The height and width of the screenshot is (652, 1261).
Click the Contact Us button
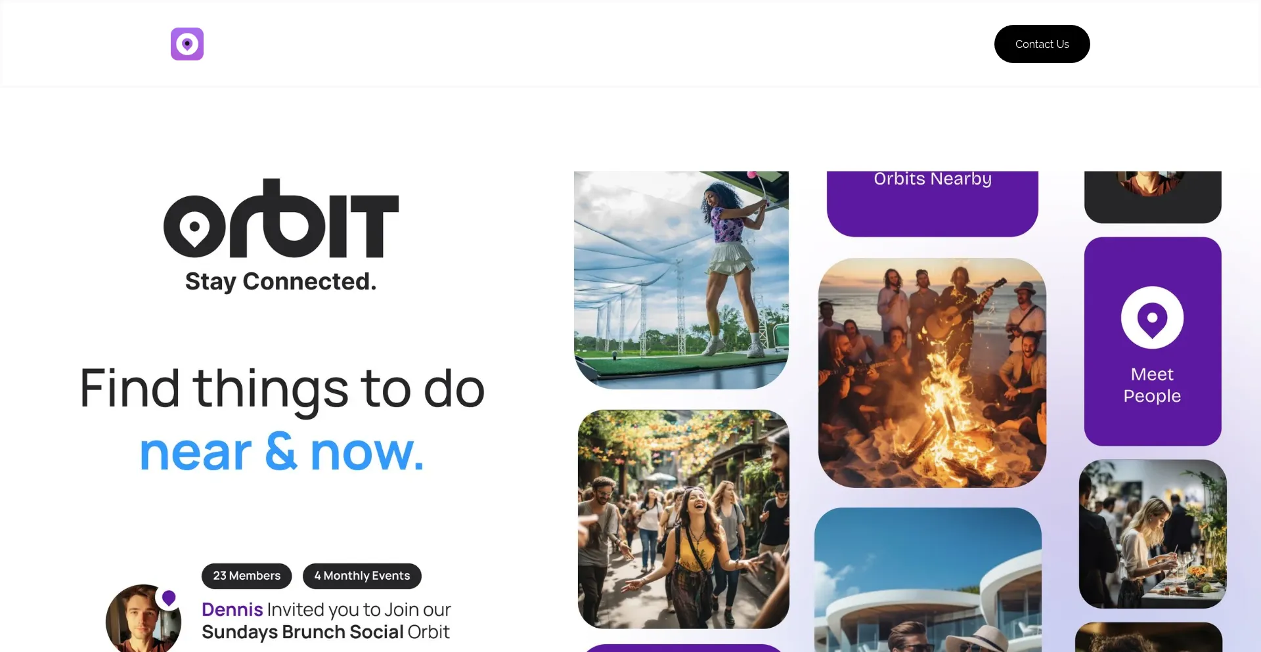tap(1042, 44)
